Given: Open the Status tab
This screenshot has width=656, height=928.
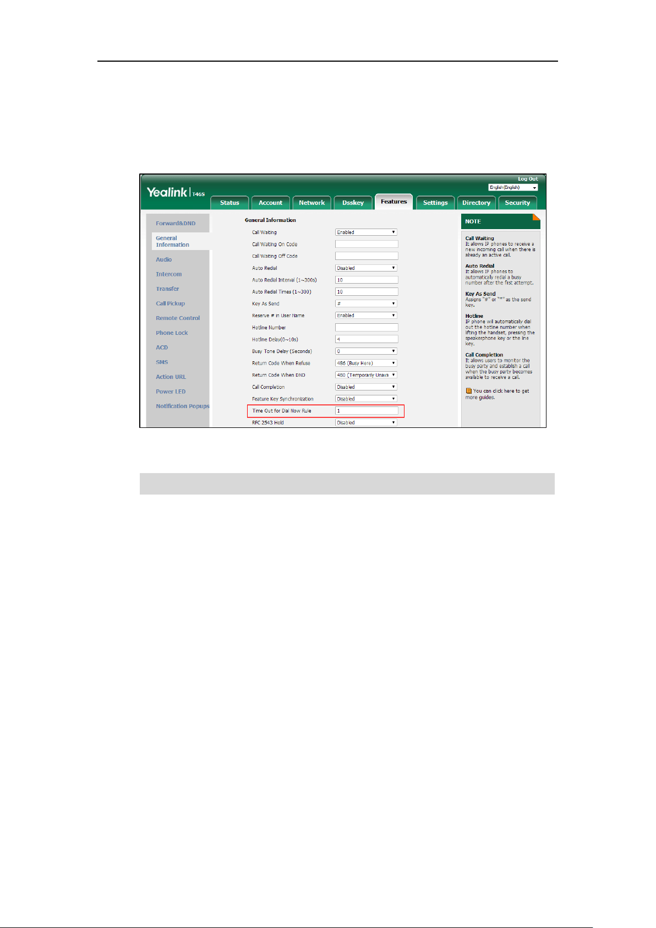Looking at the screenshot, I should pos(229,203).
